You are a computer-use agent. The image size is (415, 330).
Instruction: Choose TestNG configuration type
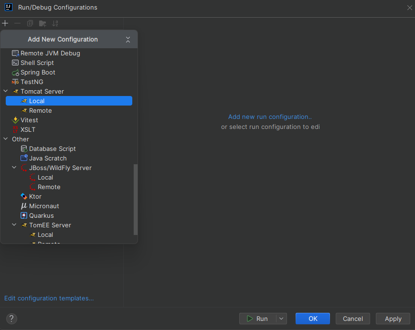click(32, 82)
